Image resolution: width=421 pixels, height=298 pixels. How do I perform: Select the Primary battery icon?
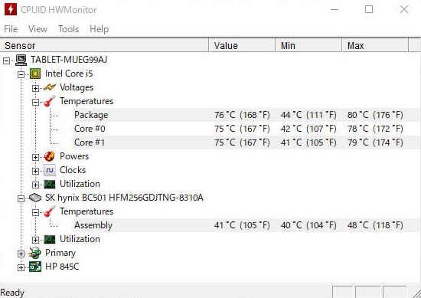point(35,253)
